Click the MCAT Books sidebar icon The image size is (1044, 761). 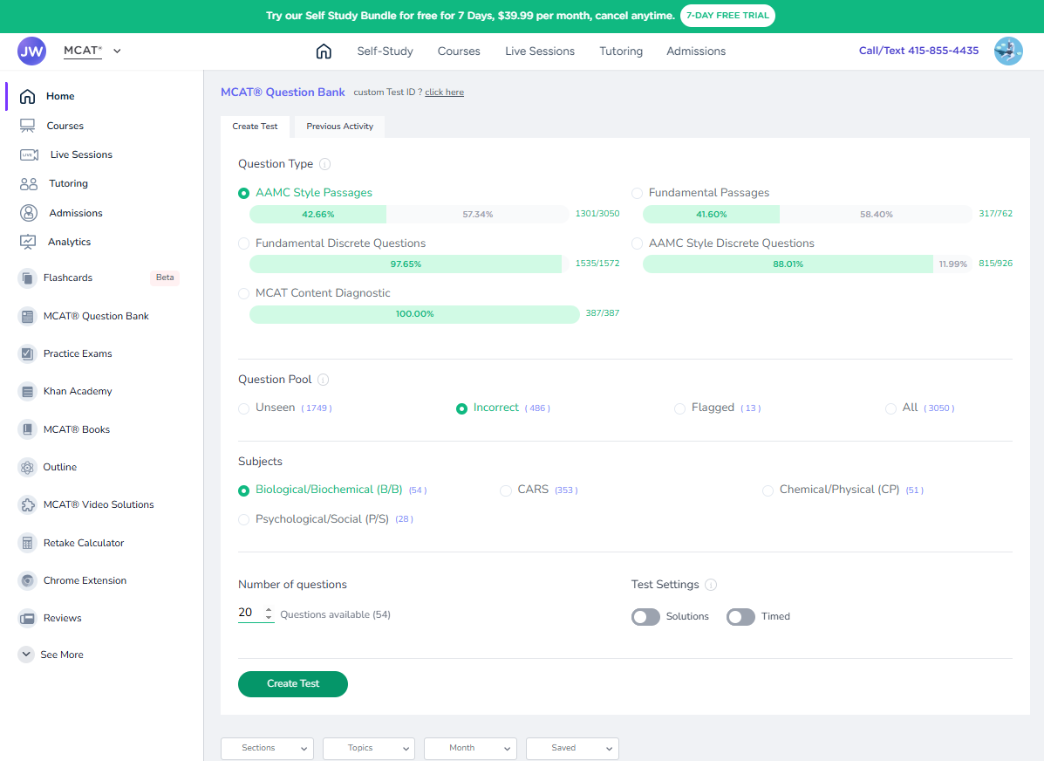coord(27,429)
